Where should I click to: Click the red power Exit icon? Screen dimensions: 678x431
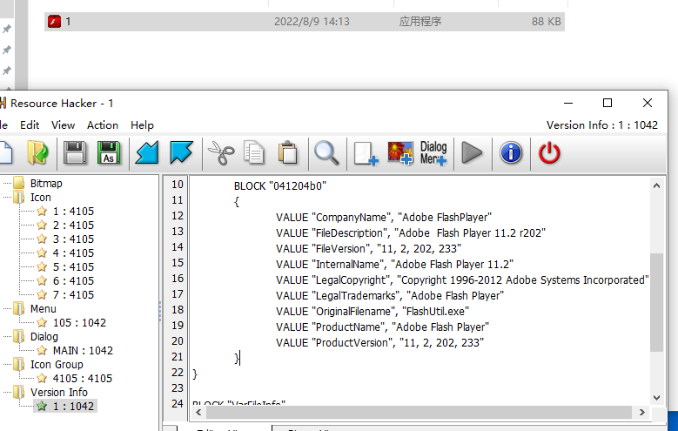click(x=549, y=152)
